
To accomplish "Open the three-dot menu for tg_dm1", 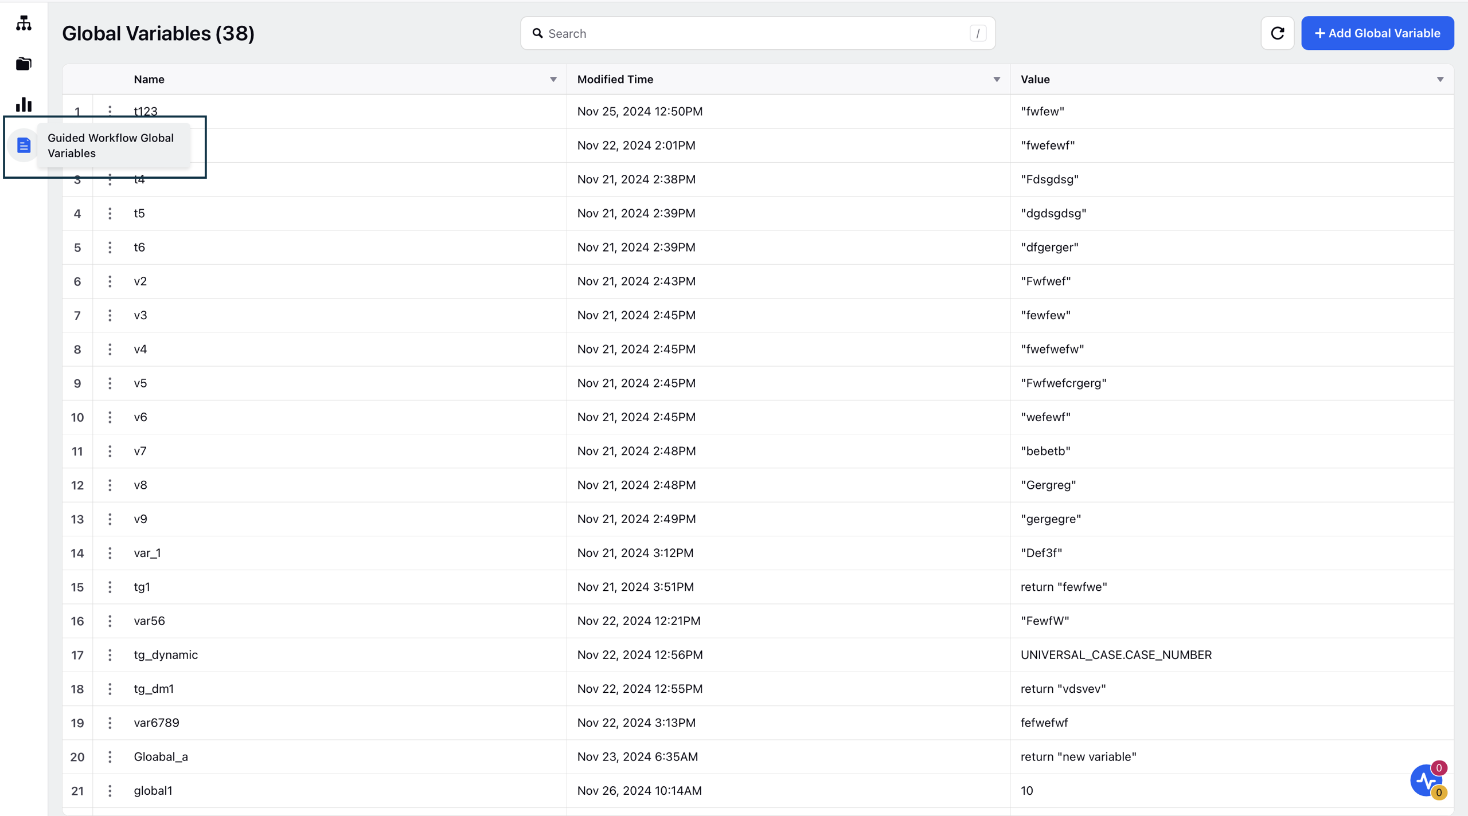I will pos(110,689).
